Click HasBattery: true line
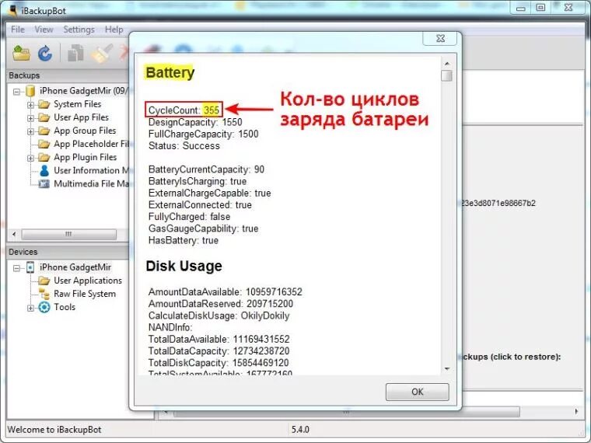Viewport: 591px width, 443px height. (x=184, y=240)
